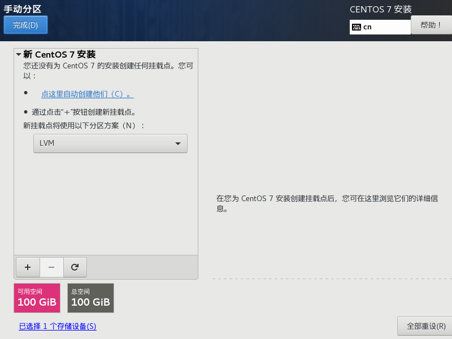This screenshot has height=339, width=452.
Task: Open the LVM partitioning scheme dropdown
Action: point(110,143)
